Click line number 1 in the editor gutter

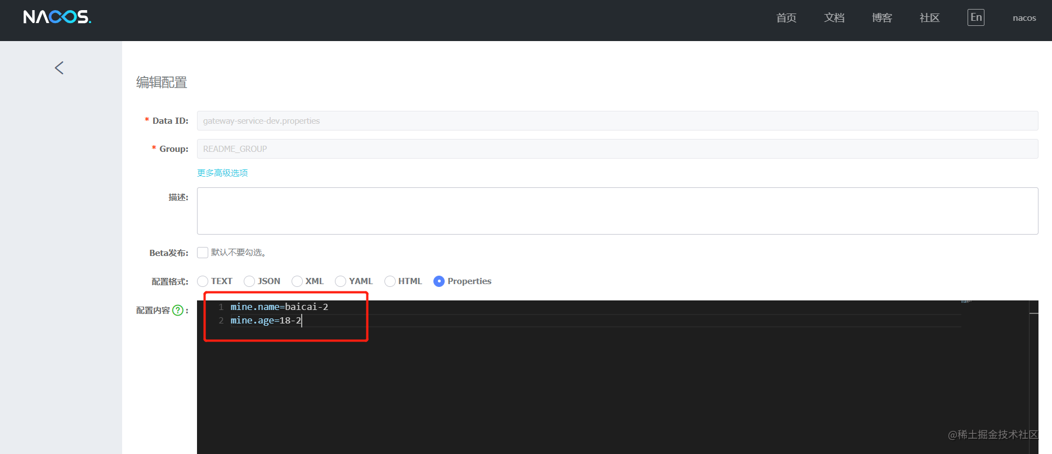coord(221,307)
